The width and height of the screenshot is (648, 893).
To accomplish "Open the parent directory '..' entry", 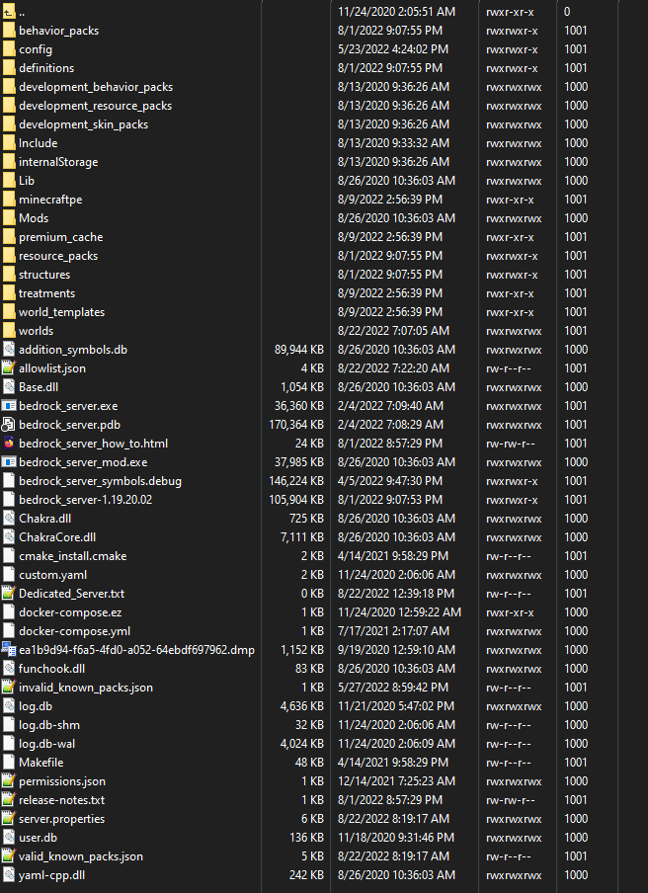I will [x=22, y=12].
